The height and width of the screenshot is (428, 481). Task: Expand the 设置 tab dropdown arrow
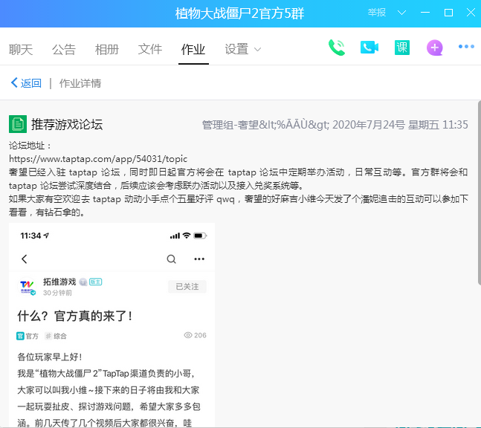click(258, 50)
